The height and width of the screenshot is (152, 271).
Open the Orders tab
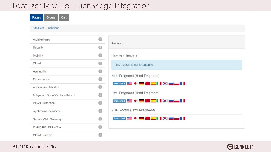pos(51,17)
